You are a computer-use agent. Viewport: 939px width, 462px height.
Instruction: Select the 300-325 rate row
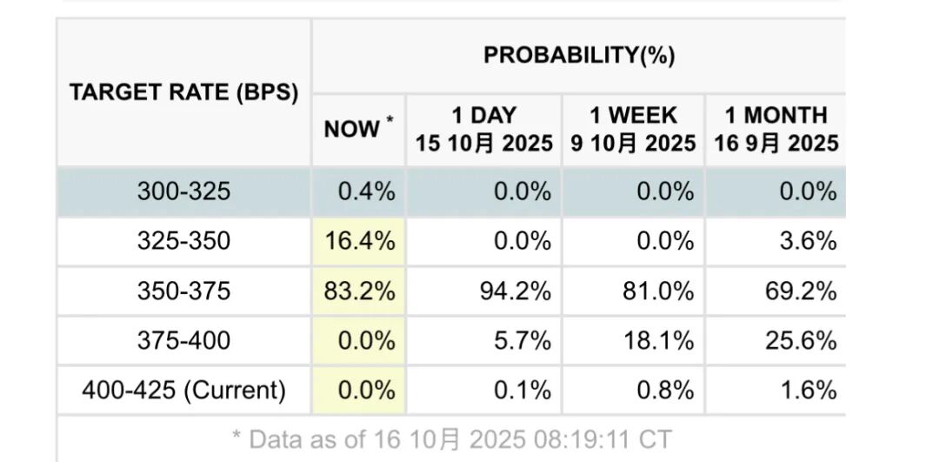pyautogui.click(x=183, y=191)
